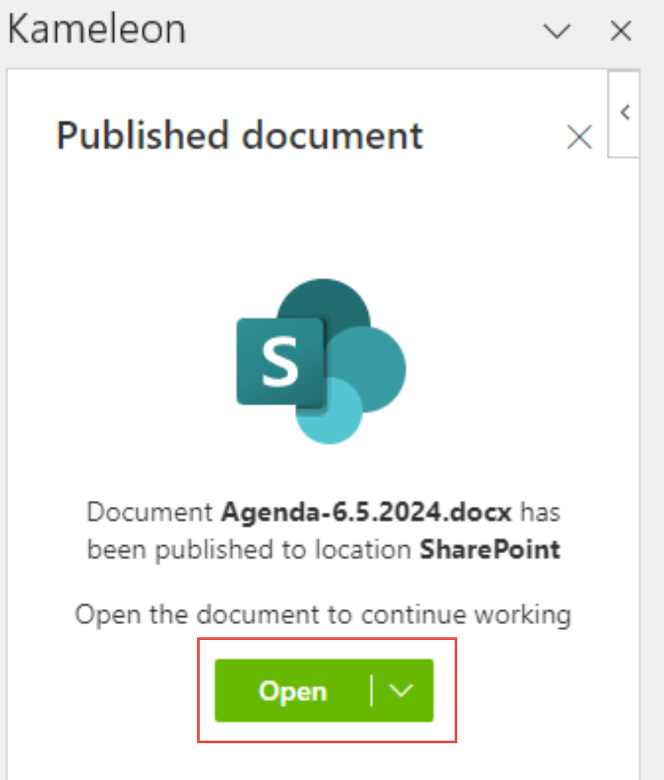Click the divider inside the Open button
664x780 pixels.
[x=371, y=691]
